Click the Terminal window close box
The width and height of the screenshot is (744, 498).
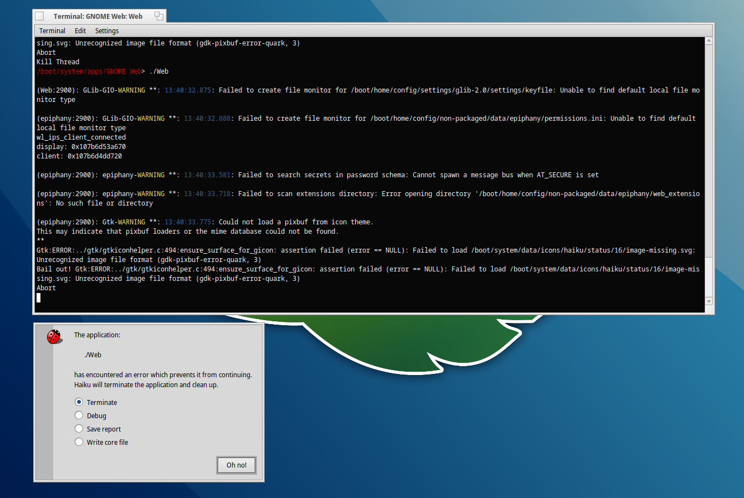coord(39,16)
